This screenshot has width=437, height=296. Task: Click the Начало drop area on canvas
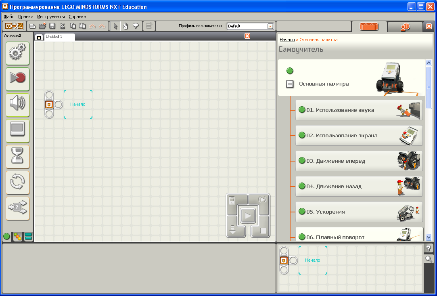coord(78,104)
